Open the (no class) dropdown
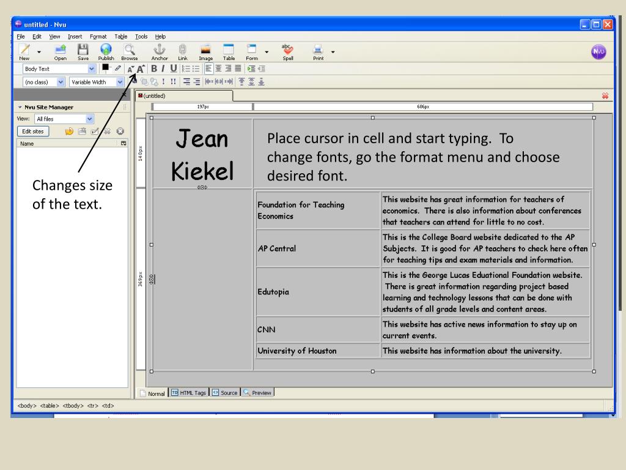 click(43, 82)
